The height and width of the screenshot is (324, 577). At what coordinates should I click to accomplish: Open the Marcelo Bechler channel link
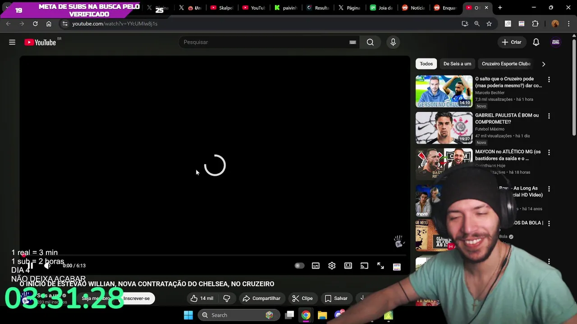click(490, 93)
